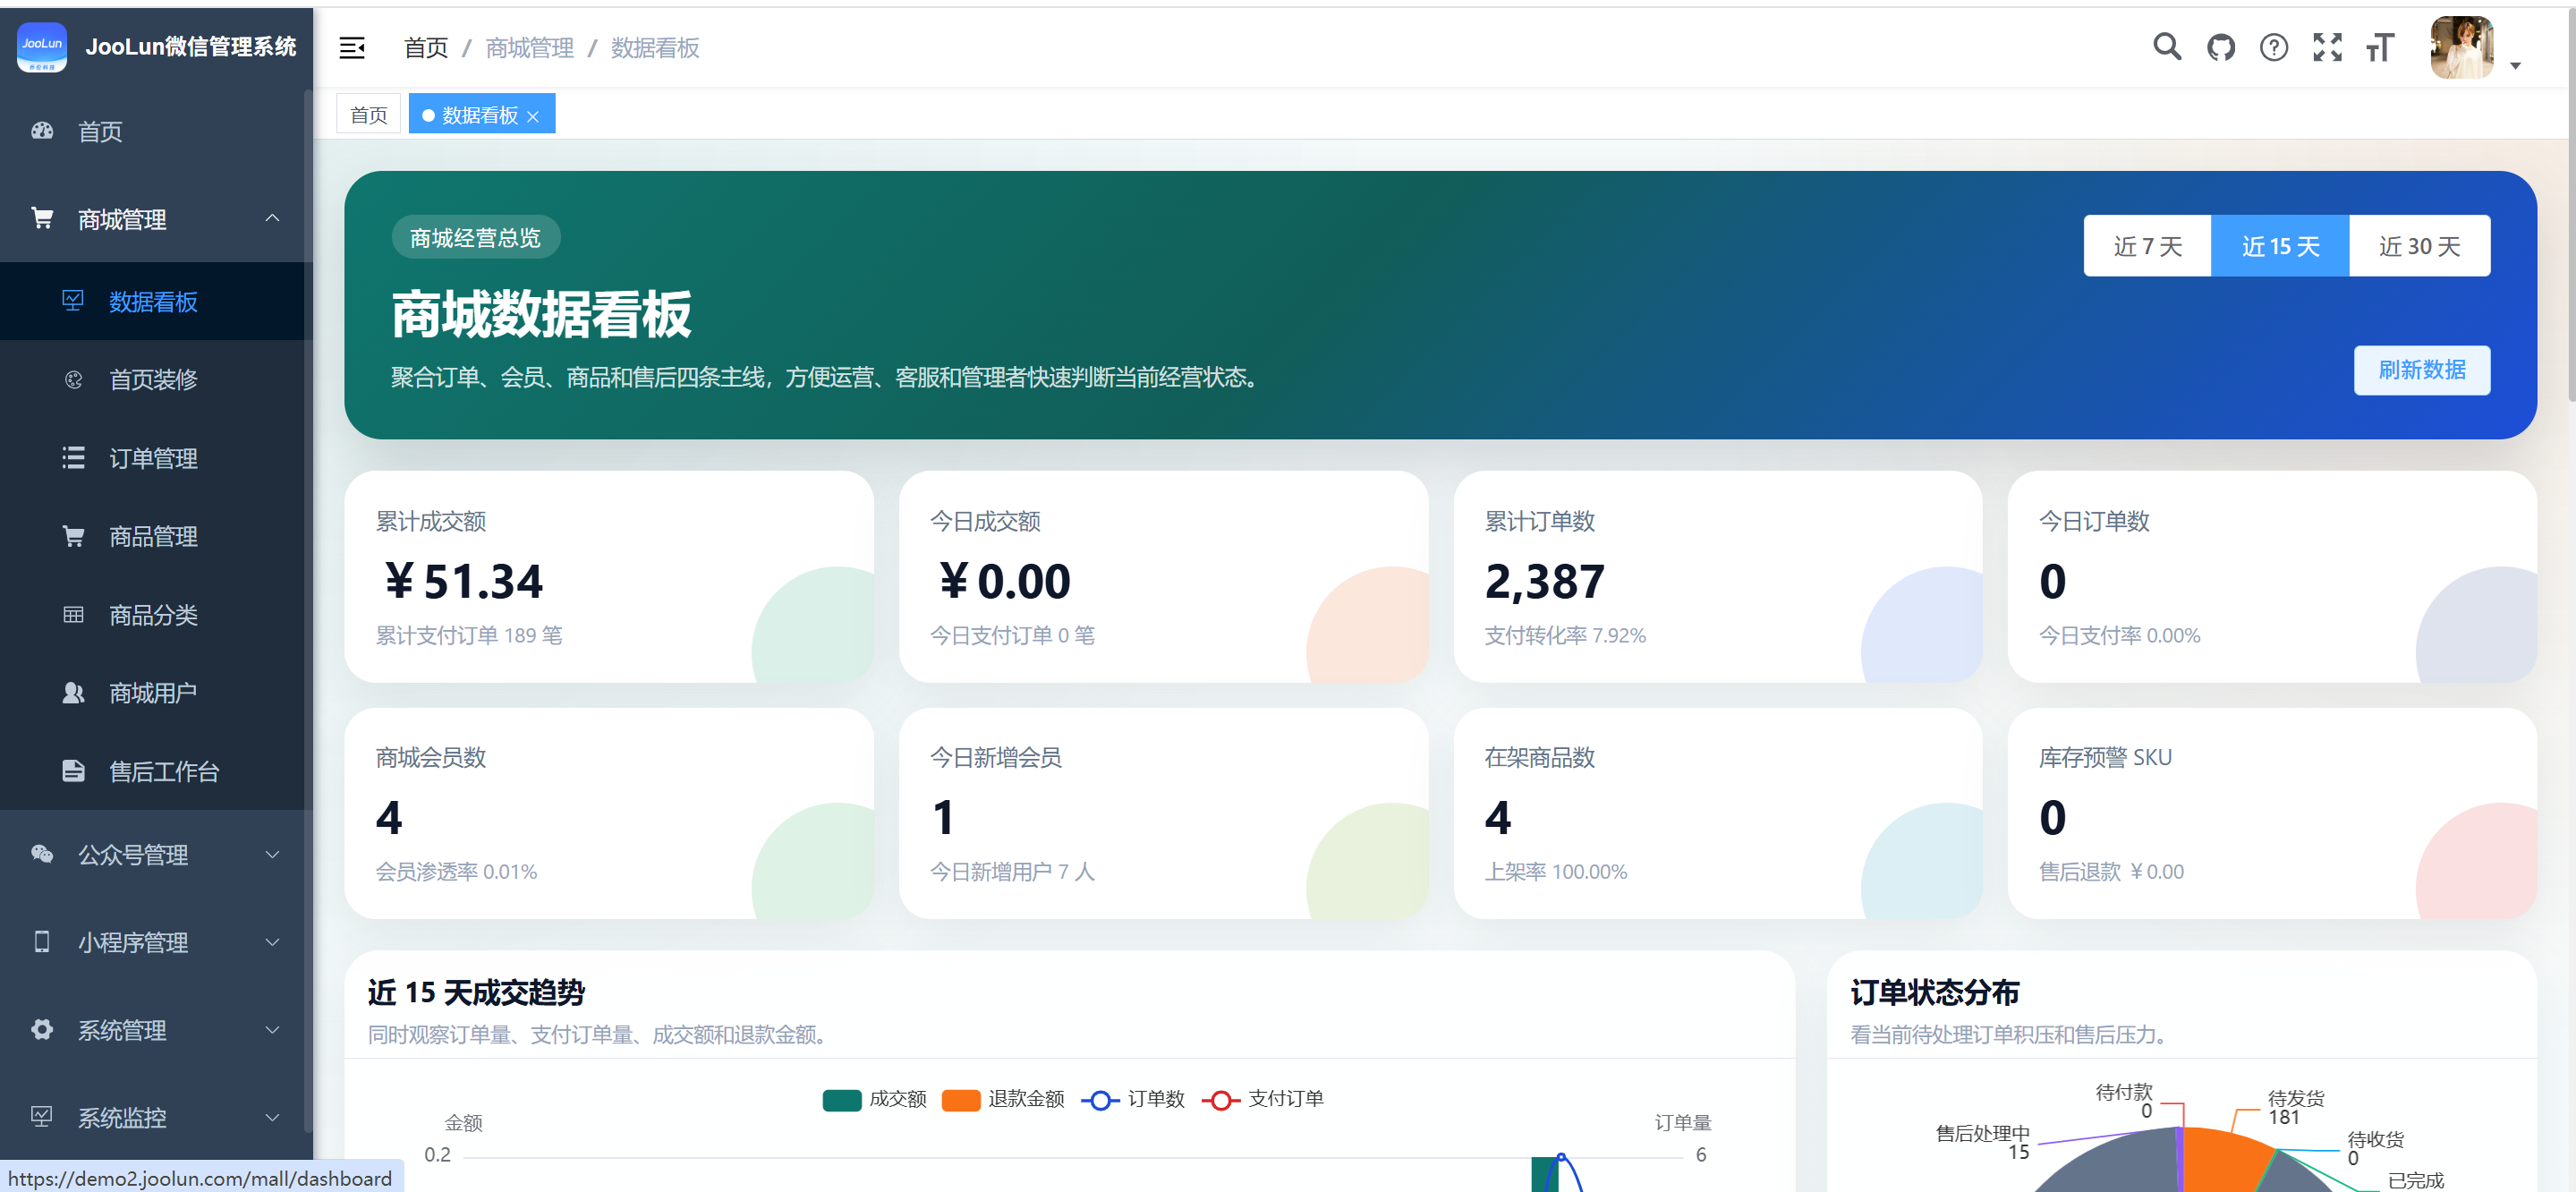Click 首页装修 sidebar item
This screenshot has width=2576, height=1192.
[x=156, y=379]
